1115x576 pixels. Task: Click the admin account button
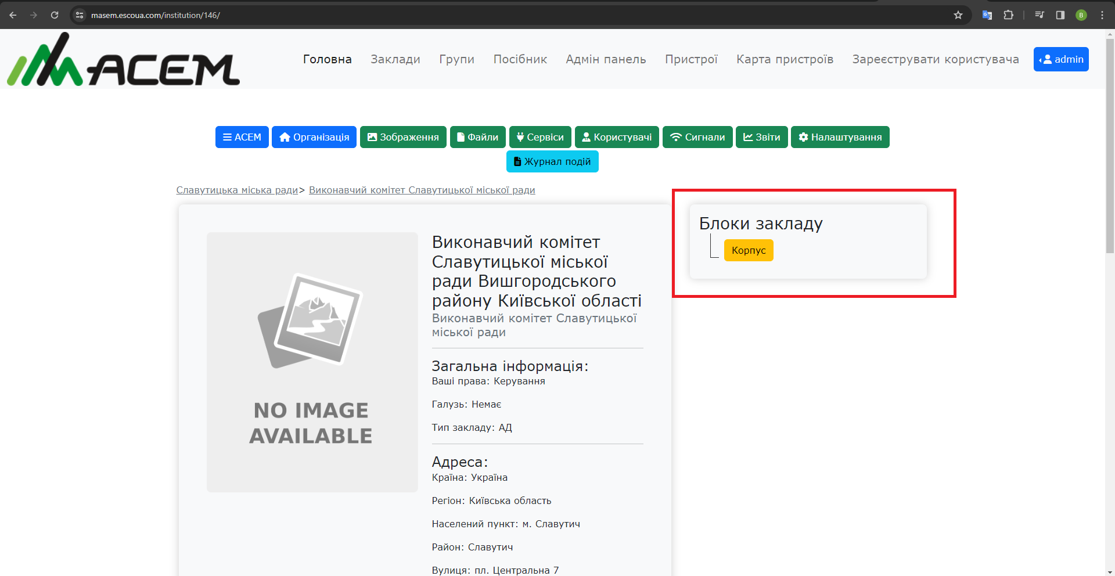pos(1061,59)
